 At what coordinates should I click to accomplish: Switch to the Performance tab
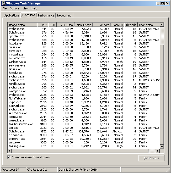coord(46,15)
